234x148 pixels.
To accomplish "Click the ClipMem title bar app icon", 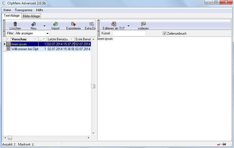I will 4,3.
